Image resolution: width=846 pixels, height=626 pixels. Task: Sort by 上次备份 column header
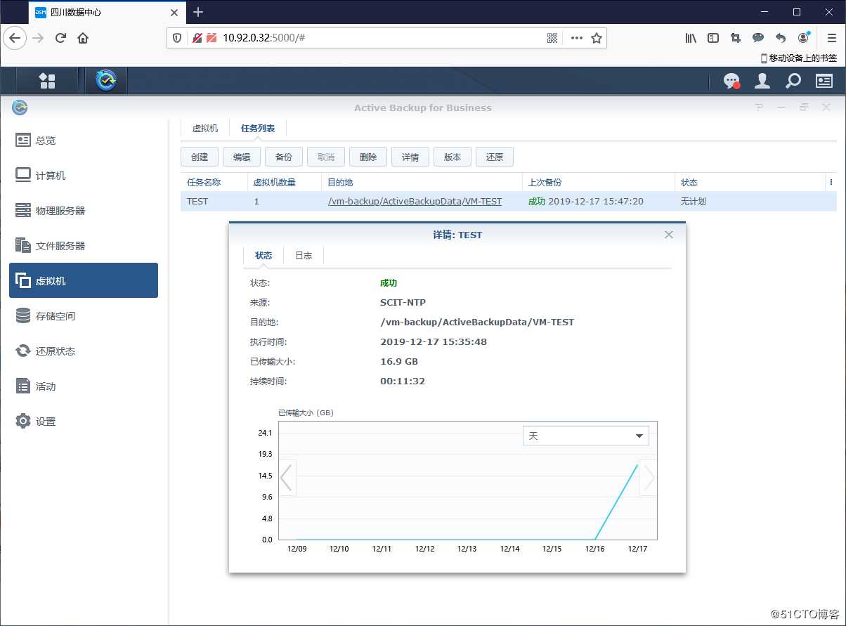pos(598,182)
